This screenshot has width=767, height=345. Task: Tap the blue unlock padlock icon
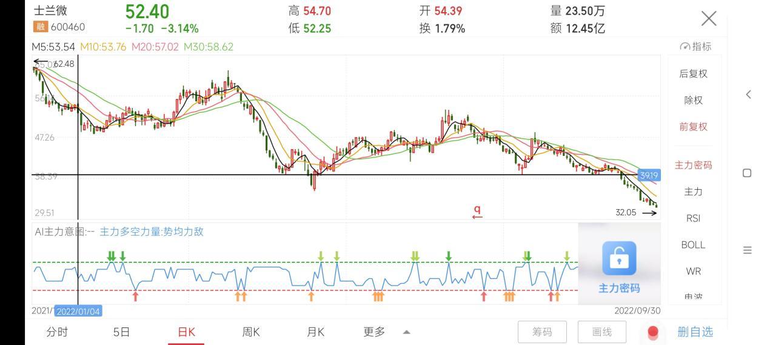[x=619, y=258]
